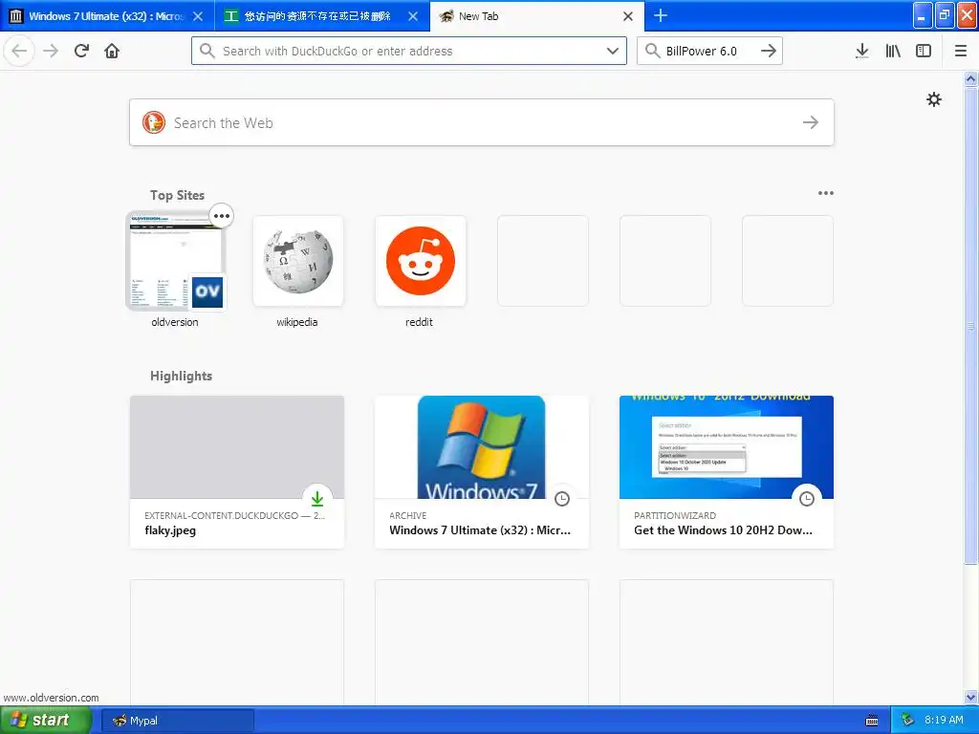
Task: Open the hamburger application menu
Action: tap(961, 51)
